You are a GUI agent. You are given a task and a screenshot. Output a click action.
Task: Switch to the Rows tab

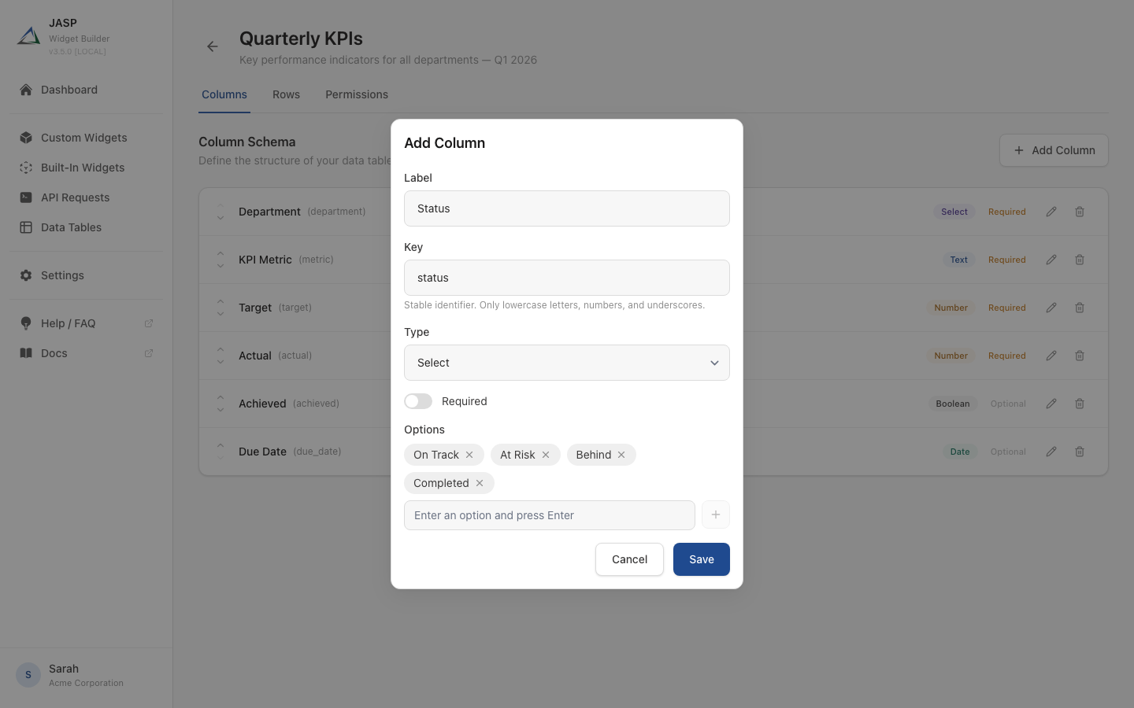pos(286,94)
